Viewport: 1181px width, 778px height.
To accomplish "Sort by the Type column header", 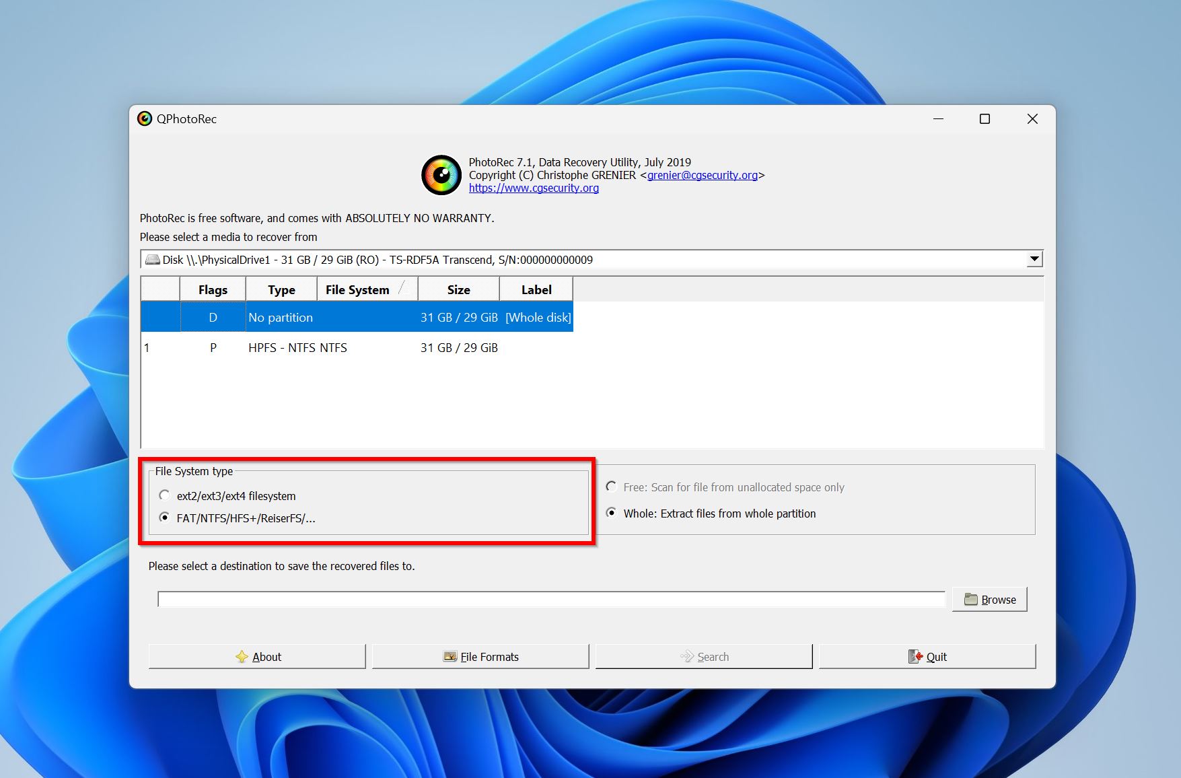I will 281,289.
